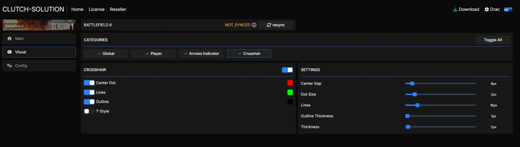Click the SETTINGS heading text

[x=310, y=70]
